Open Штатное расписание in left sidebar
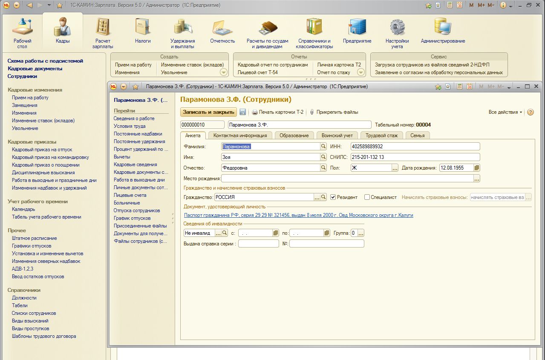Viewport: 545px width, 360px height. pyautogui.click(x=34, y=238)
